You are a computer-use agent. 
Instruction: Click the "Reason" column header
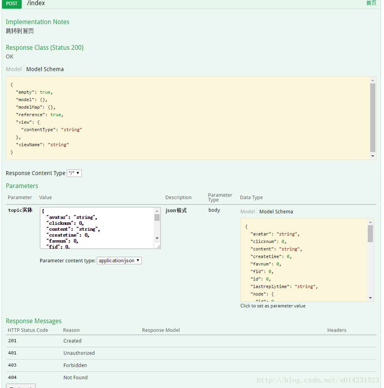click(x=71, y=330)
